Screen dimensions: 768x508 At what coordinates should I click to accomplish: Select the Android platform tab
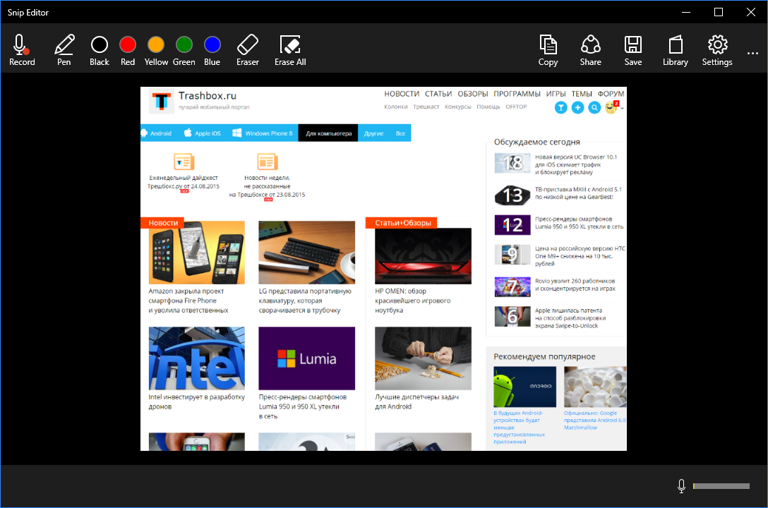(x=157, y=133)
